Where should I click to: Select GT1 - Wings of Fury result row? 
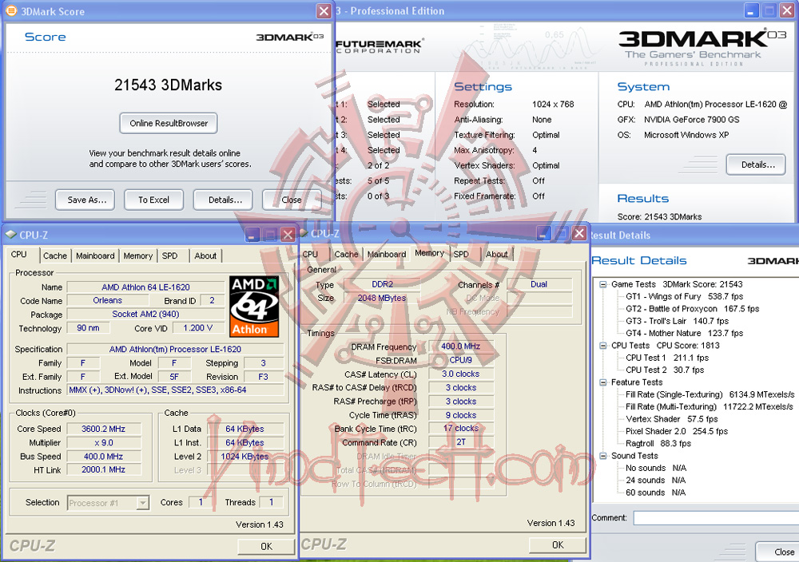[x=685, y=297]
